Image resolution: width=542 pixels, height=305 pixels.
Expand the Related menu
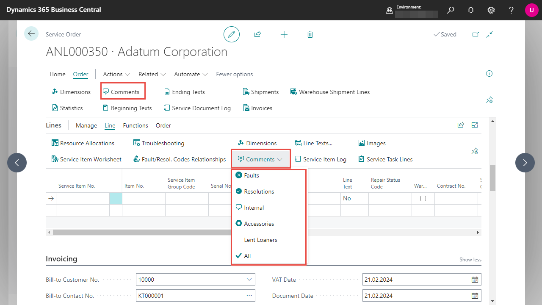click(152, 74)
